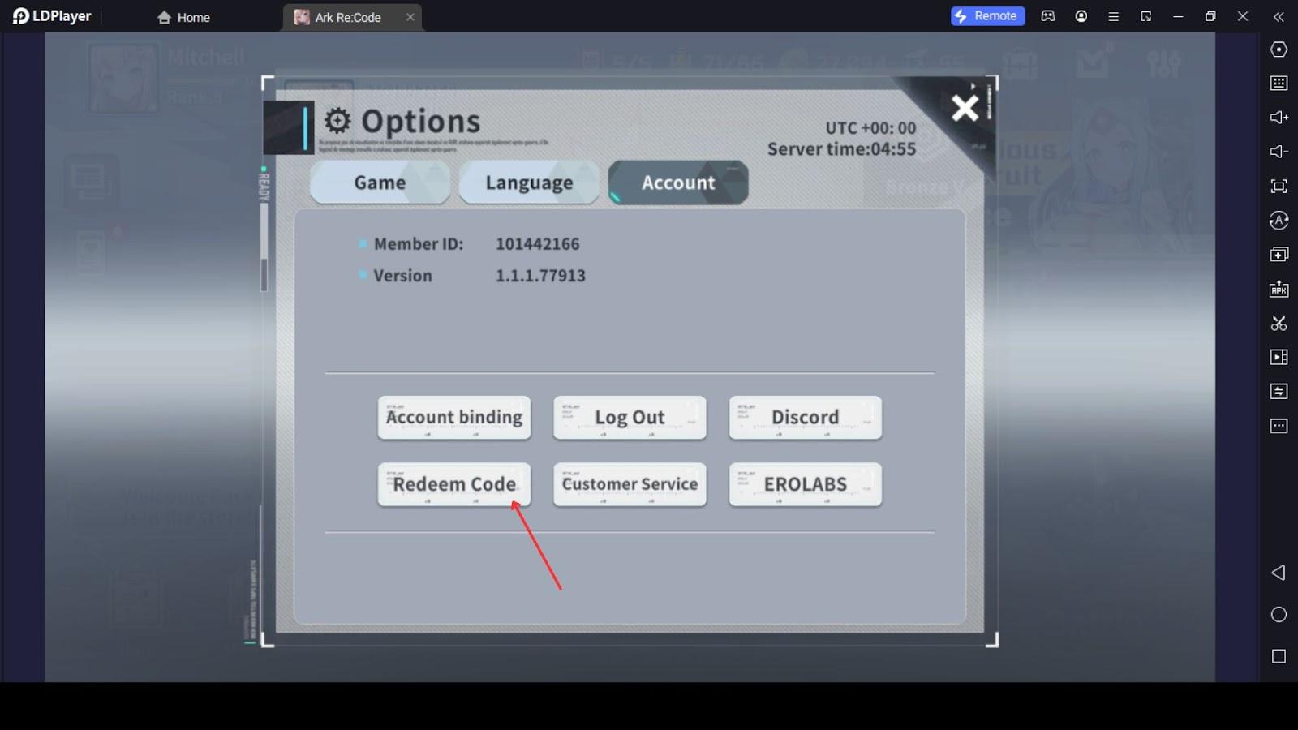Click the Server time display
The image size is (1298, 730).
pyautogui.click(x=841, y=149)
